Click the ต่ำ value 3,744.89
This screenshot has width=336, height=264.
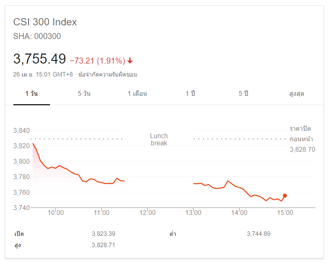(258, 233)
